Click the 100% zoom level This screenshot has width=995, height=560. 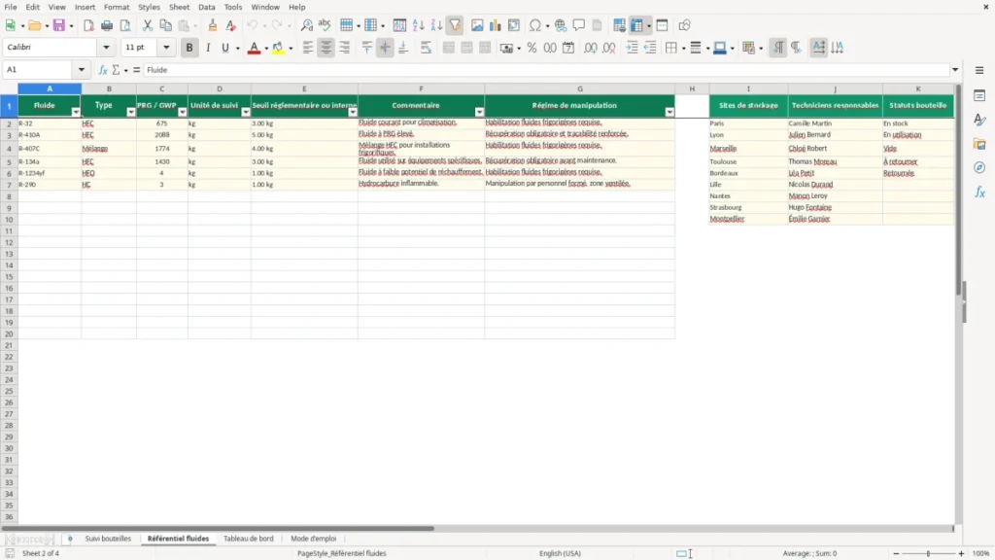coord(981,553)
